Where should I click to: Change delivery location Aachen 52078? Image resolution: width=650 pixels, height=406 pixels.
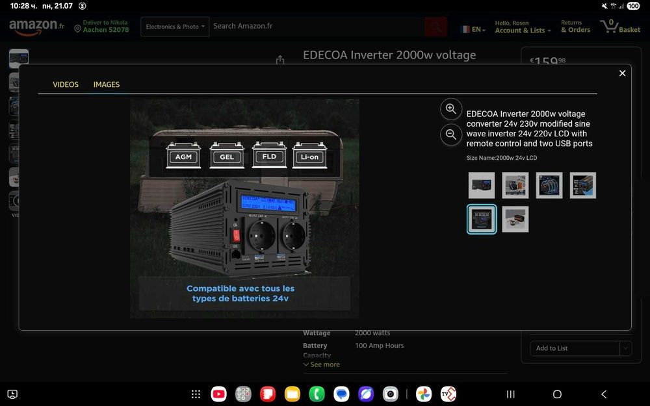click(x=101, y=26)
